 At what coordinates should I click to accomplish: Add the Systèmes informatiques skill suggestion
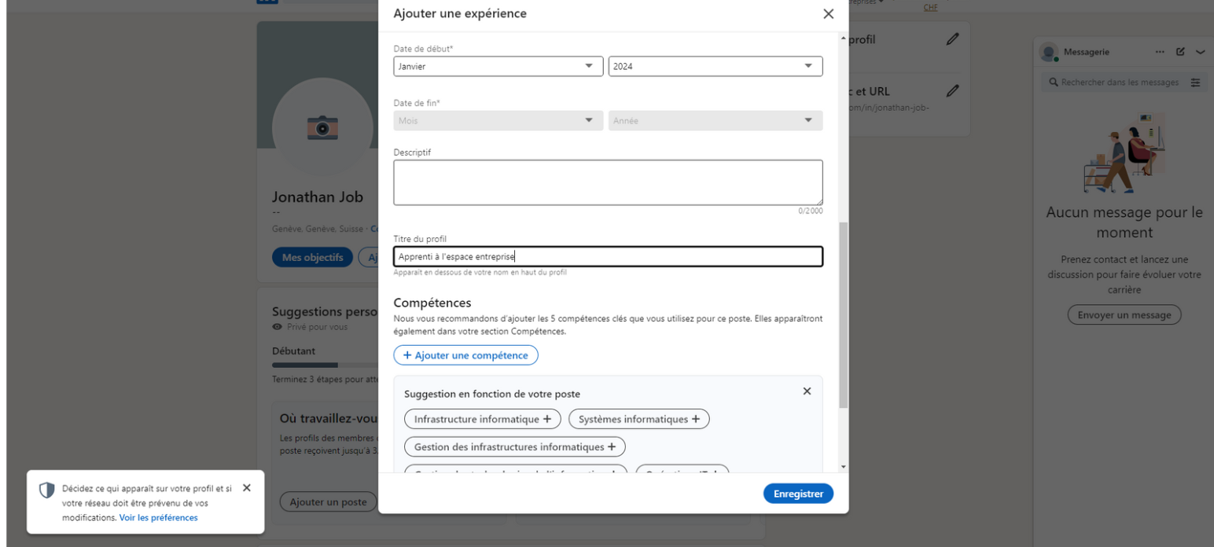[638, 419]
